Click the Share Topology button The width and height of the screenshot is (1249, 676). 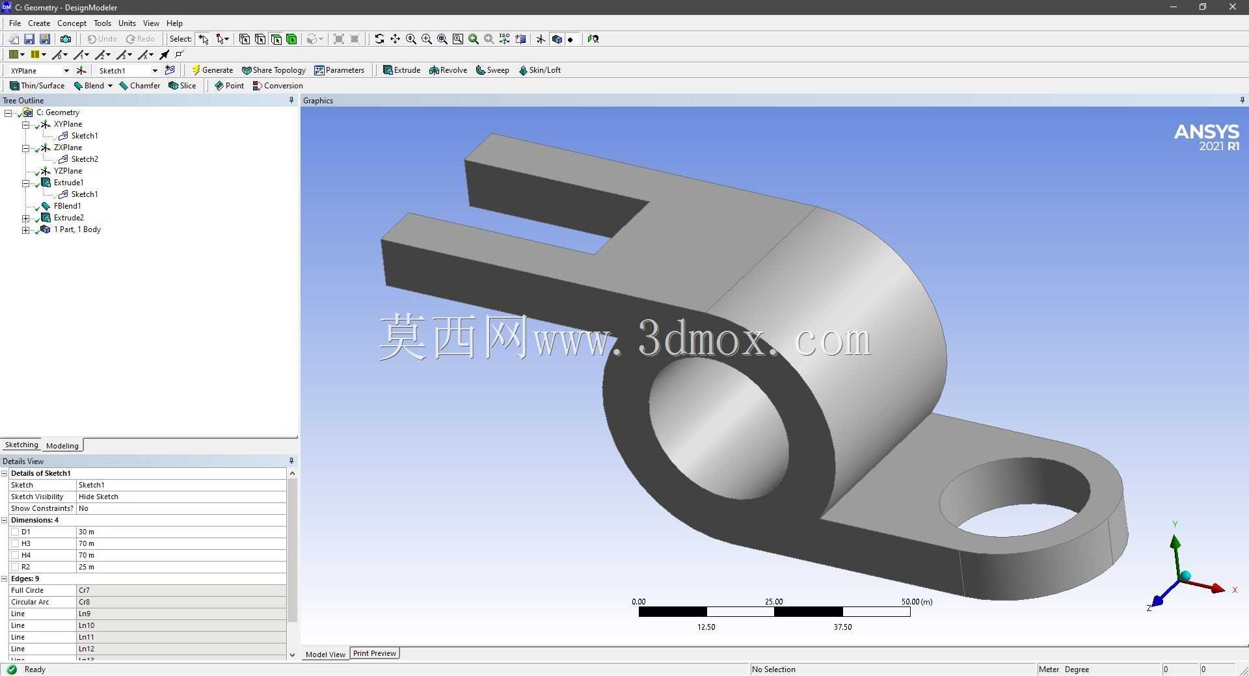(x=273, y=70)
